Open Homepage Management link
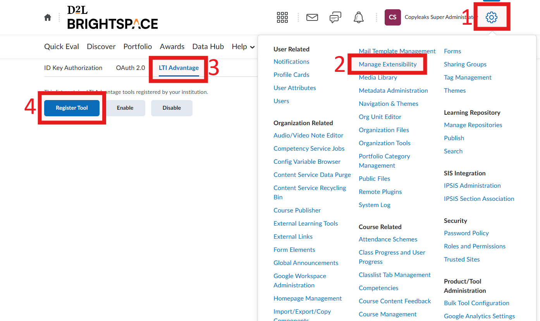The height and width of the screenshot is (321, 540). 308,299
